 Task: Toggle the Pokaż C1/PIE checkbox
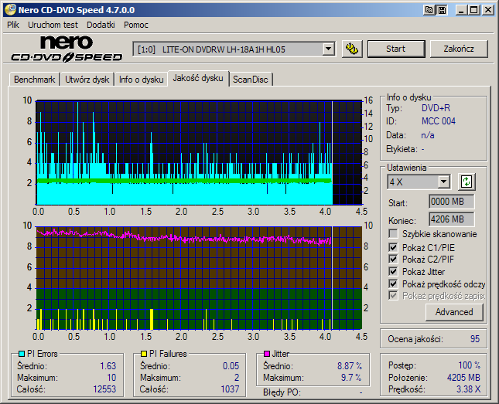coord(393,247)
